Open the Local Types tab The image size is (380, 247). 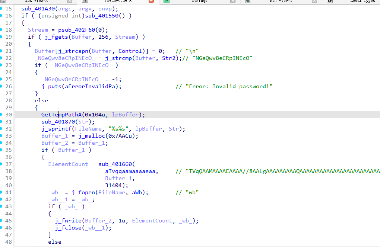(362, 1)
